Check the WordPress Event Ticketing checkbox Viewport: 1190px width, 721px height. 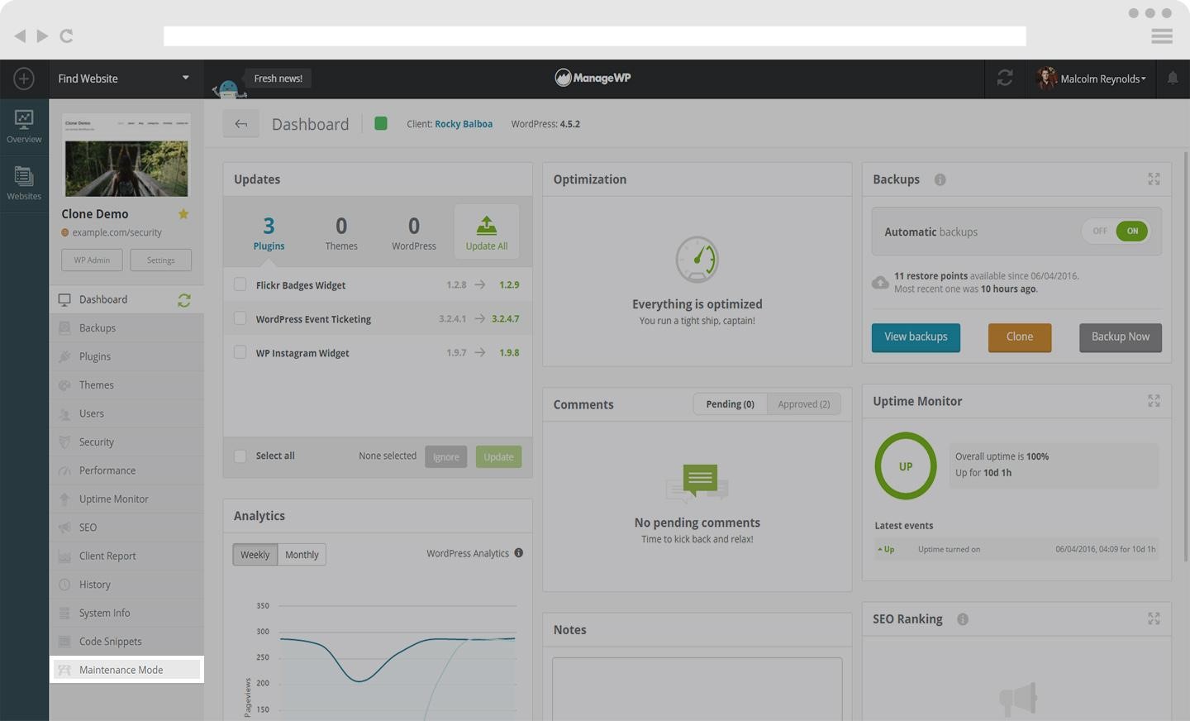(x=240, y=318)
